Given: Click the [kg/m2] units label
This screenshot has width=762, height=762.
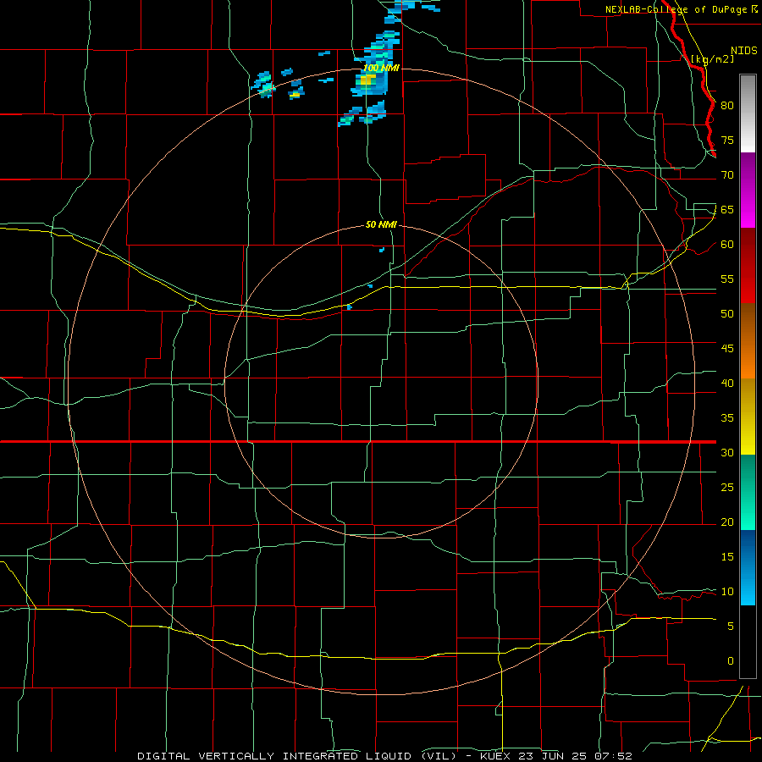Looking at the screenshot, I should 712,59.
